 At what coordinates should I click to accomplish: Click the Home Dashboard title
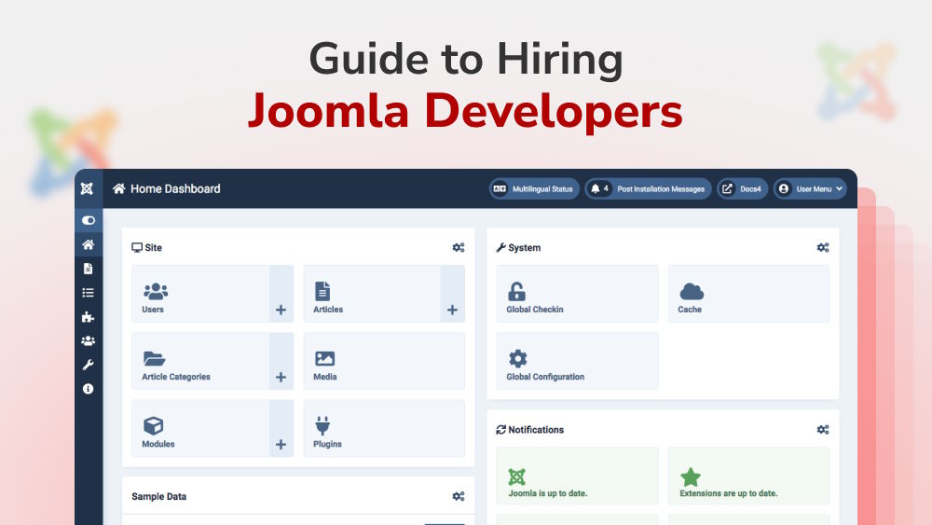click(x=167, y=188)
